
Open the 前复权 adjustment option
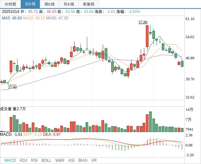(89, 4)
